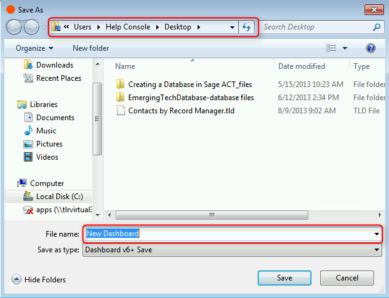This screenshot has height=298, width=389.
Task: Click the Save button
Action: (285, 278)
